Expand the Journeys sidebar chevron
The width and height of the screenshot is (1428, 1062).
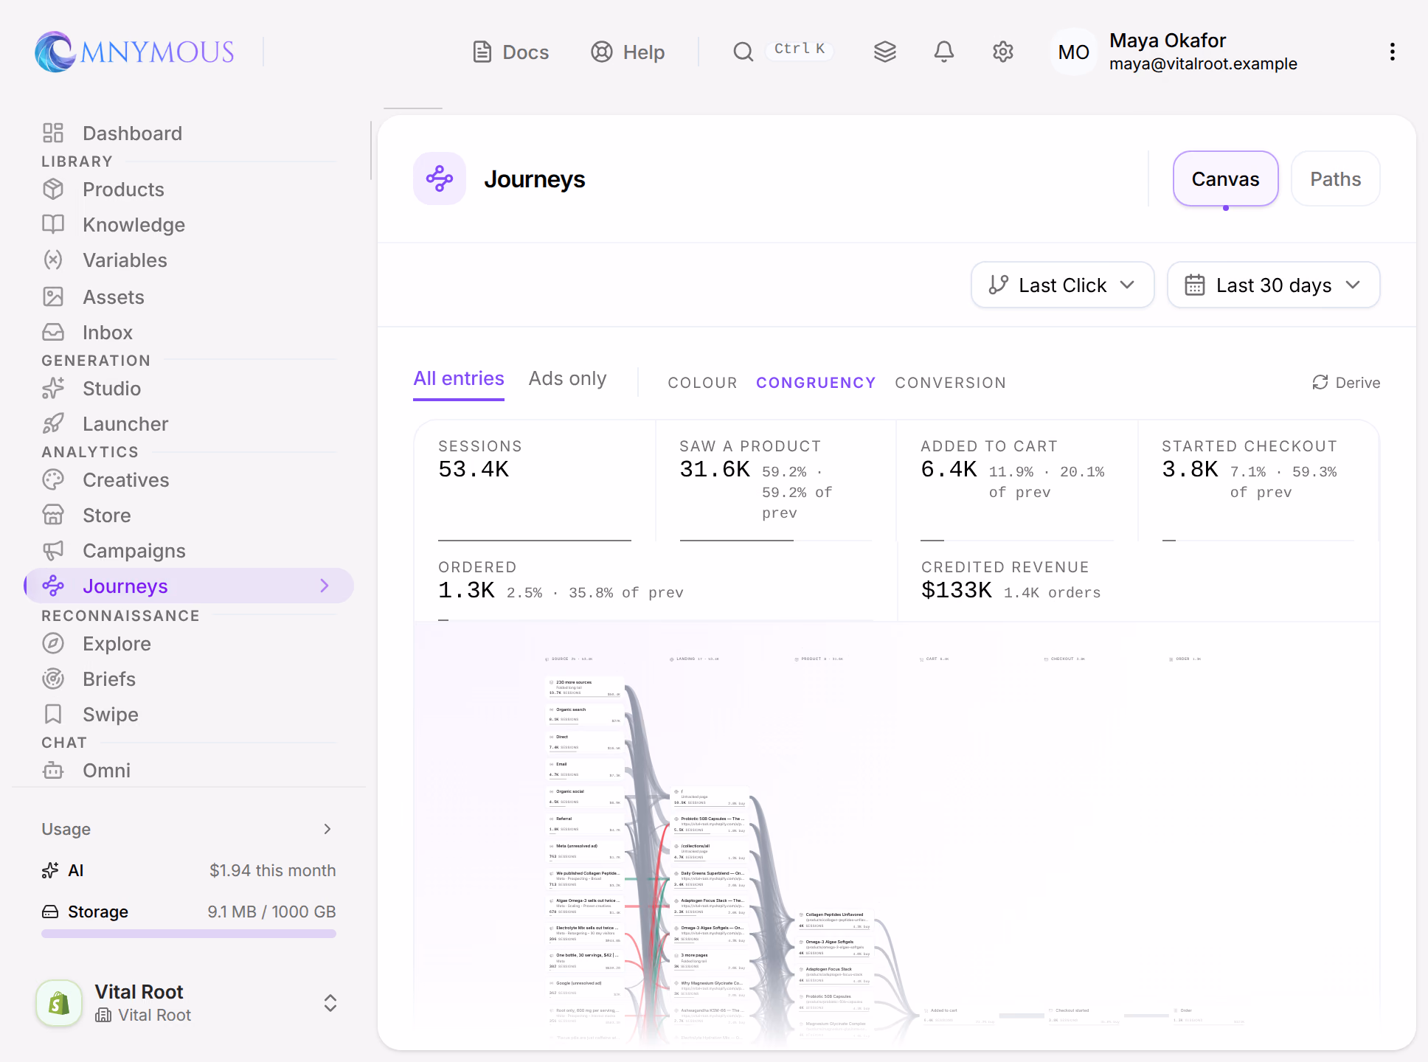tap(325, 586)
